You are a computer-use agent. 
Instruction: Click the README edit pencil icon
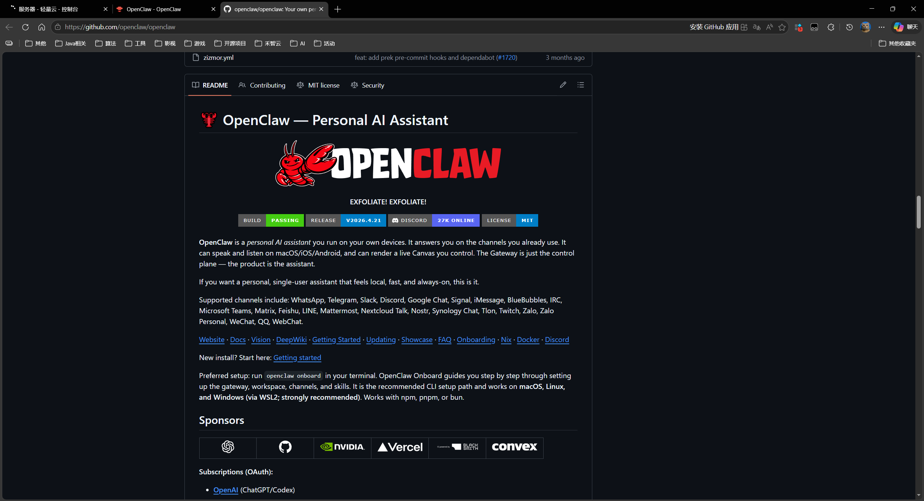coord(563,85)
